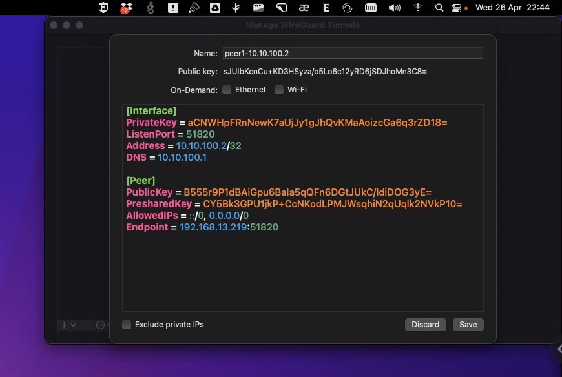Click the minus remove tunnel button
This screenshot has width=562, height=377.
[86, 325]
